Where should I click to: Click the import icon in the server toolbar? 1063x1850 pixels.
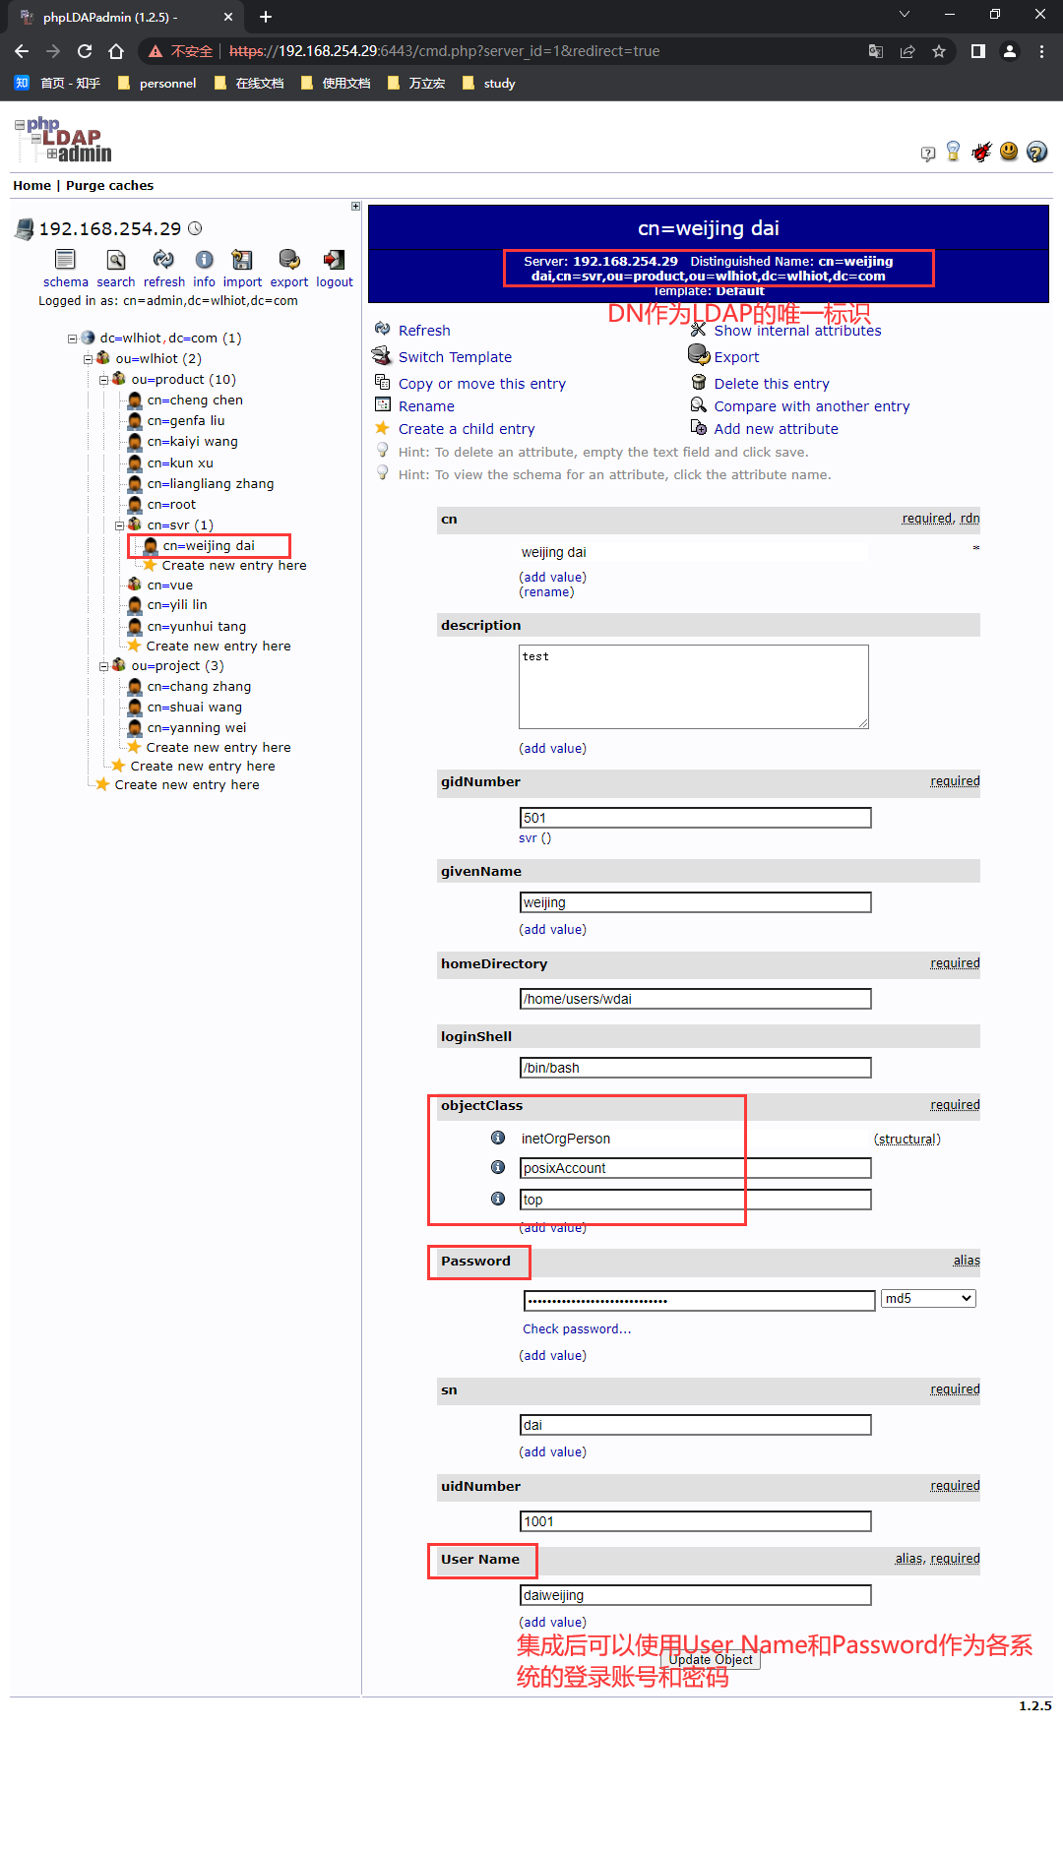(242, 260)
